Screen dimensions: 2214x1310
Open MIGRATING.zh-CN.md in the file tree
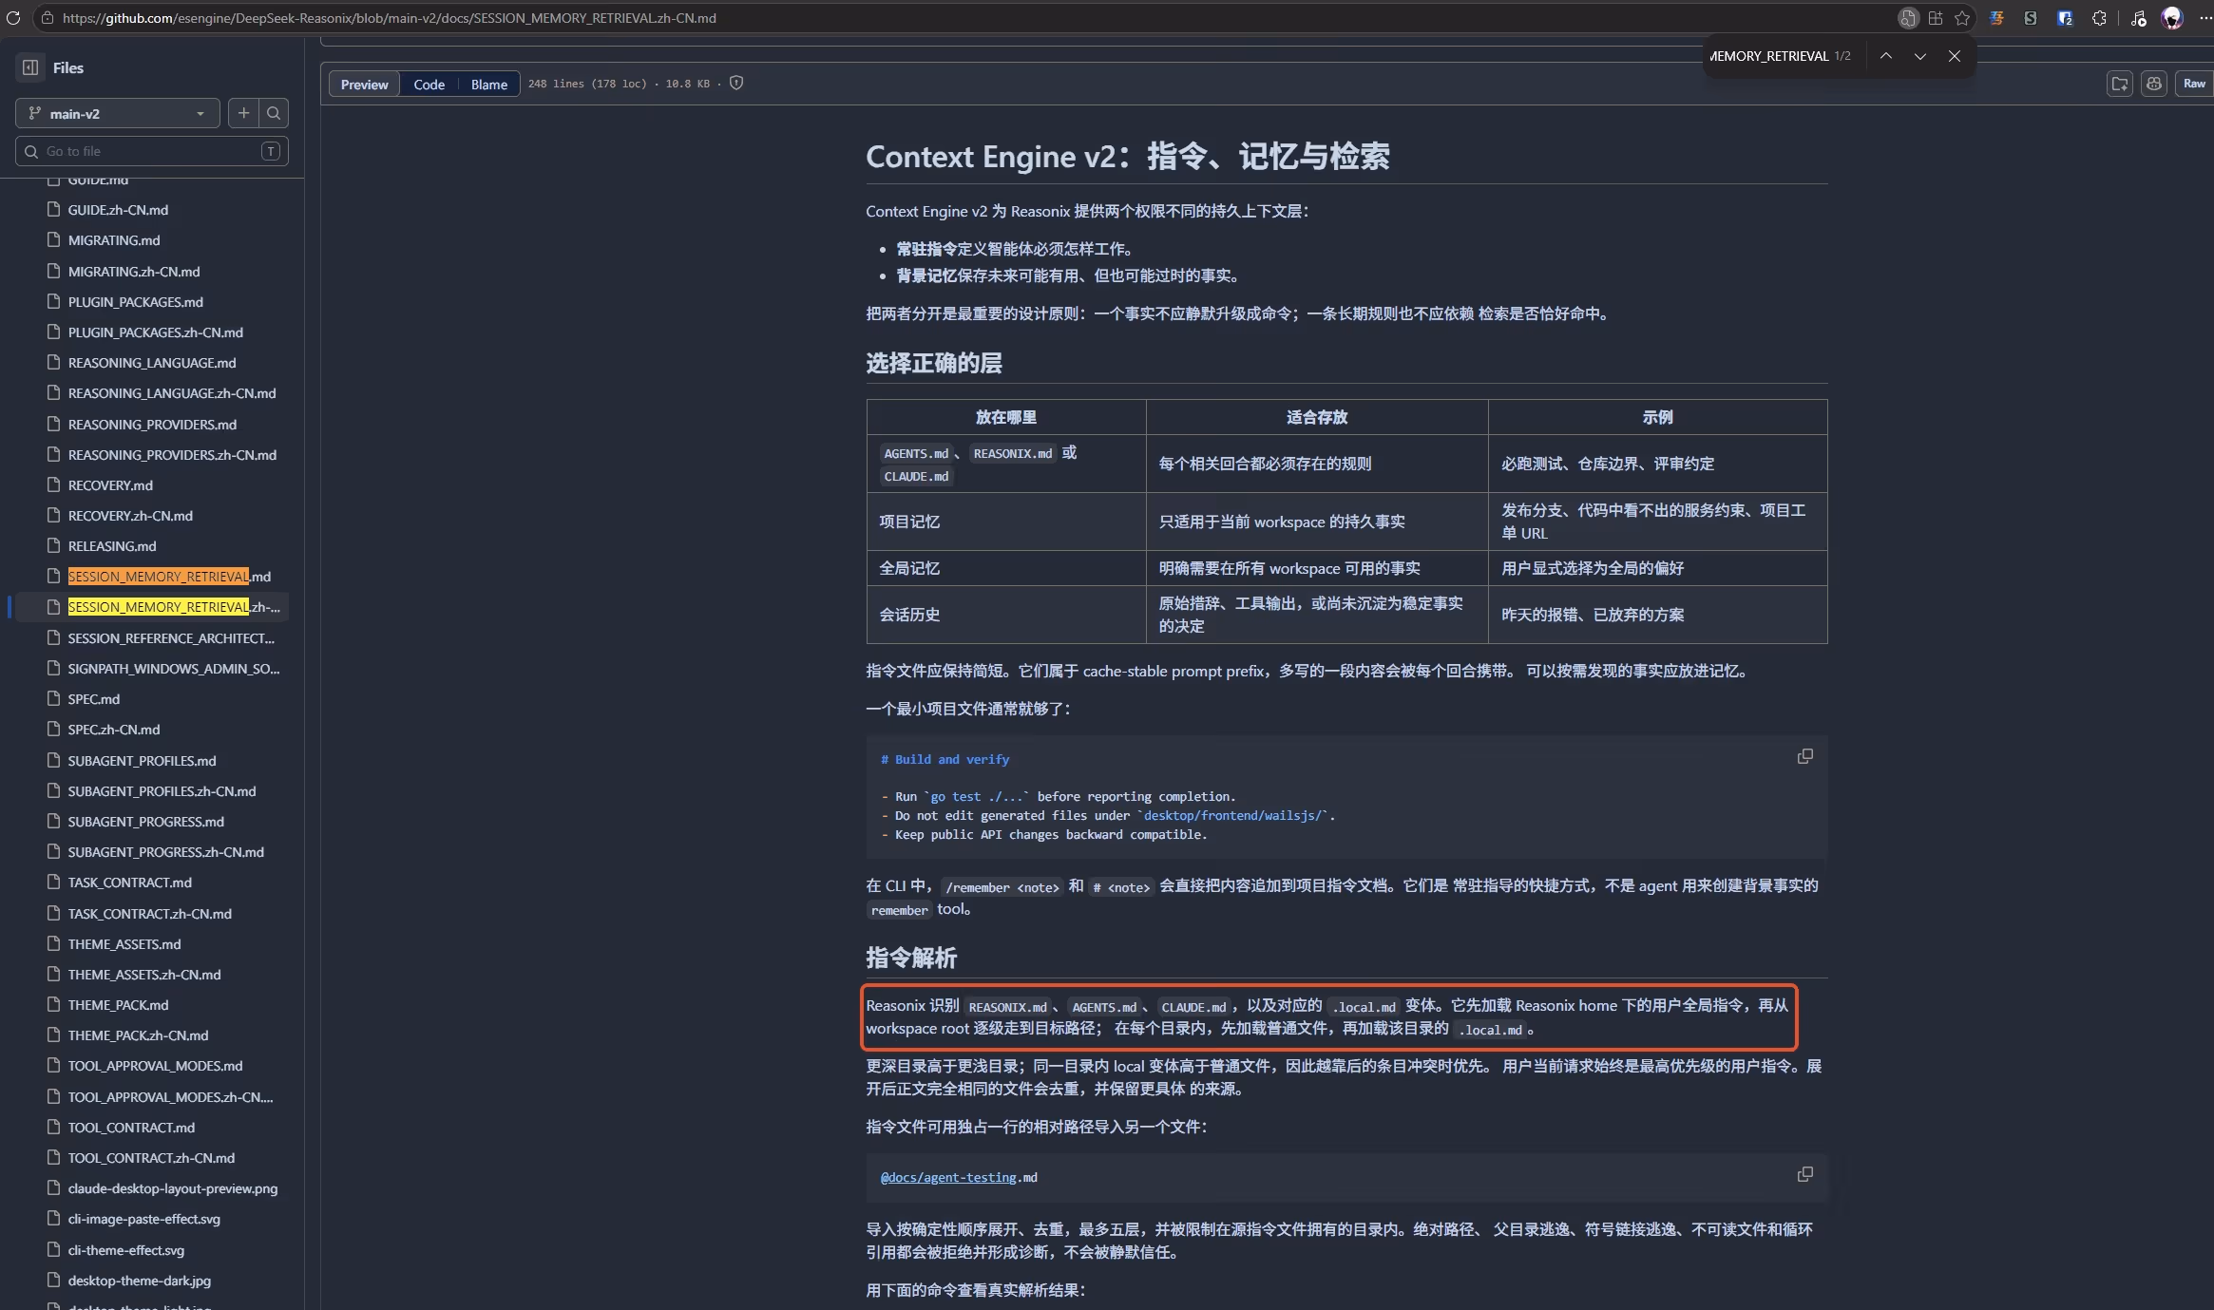coord(134,272)
